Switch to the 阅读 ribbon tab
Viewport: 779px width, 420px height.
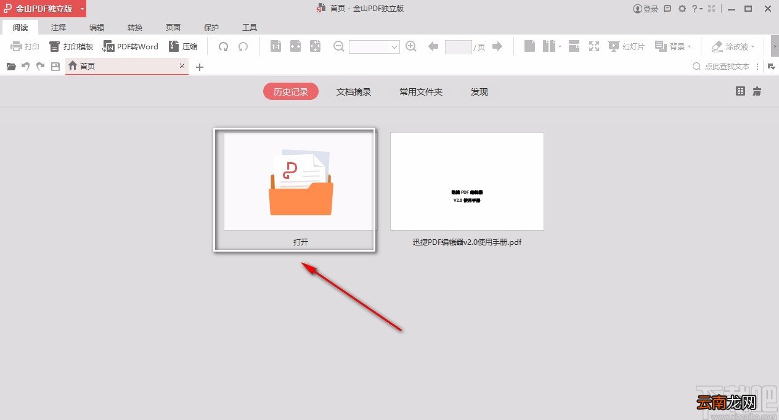tap(20, 27)
